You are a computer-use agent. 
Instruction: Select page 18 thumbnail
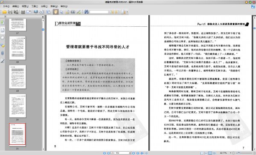(17, 48)
